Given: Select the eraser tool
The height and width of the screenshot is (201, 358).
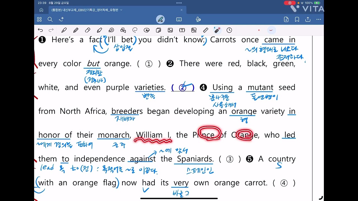Looking at the screenshot, I should [88, 30].
